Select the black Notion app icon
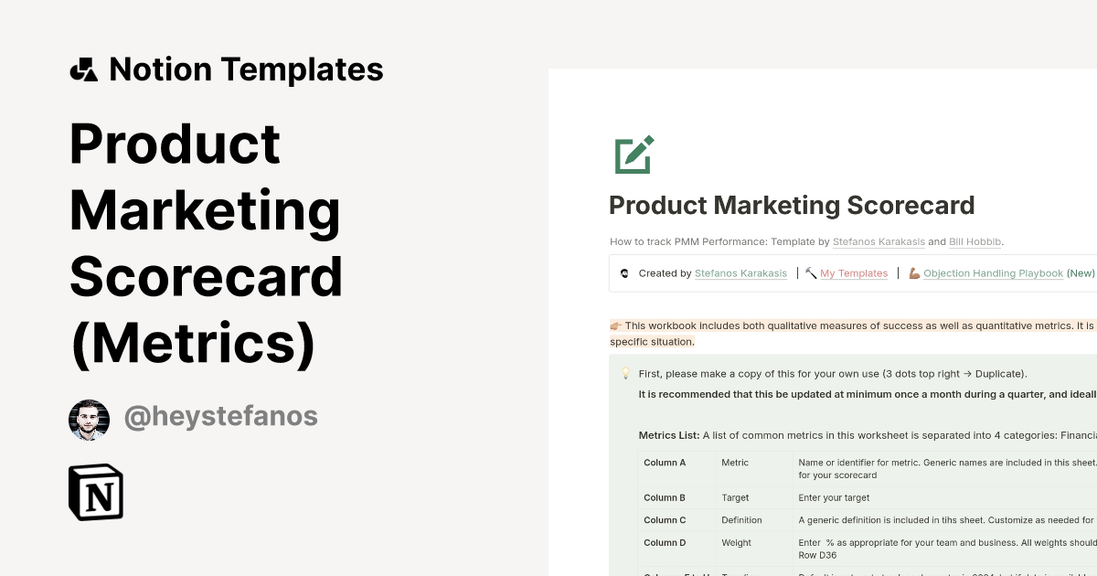The height and width of the screenshot is (576, 1097). click(95, 492)
